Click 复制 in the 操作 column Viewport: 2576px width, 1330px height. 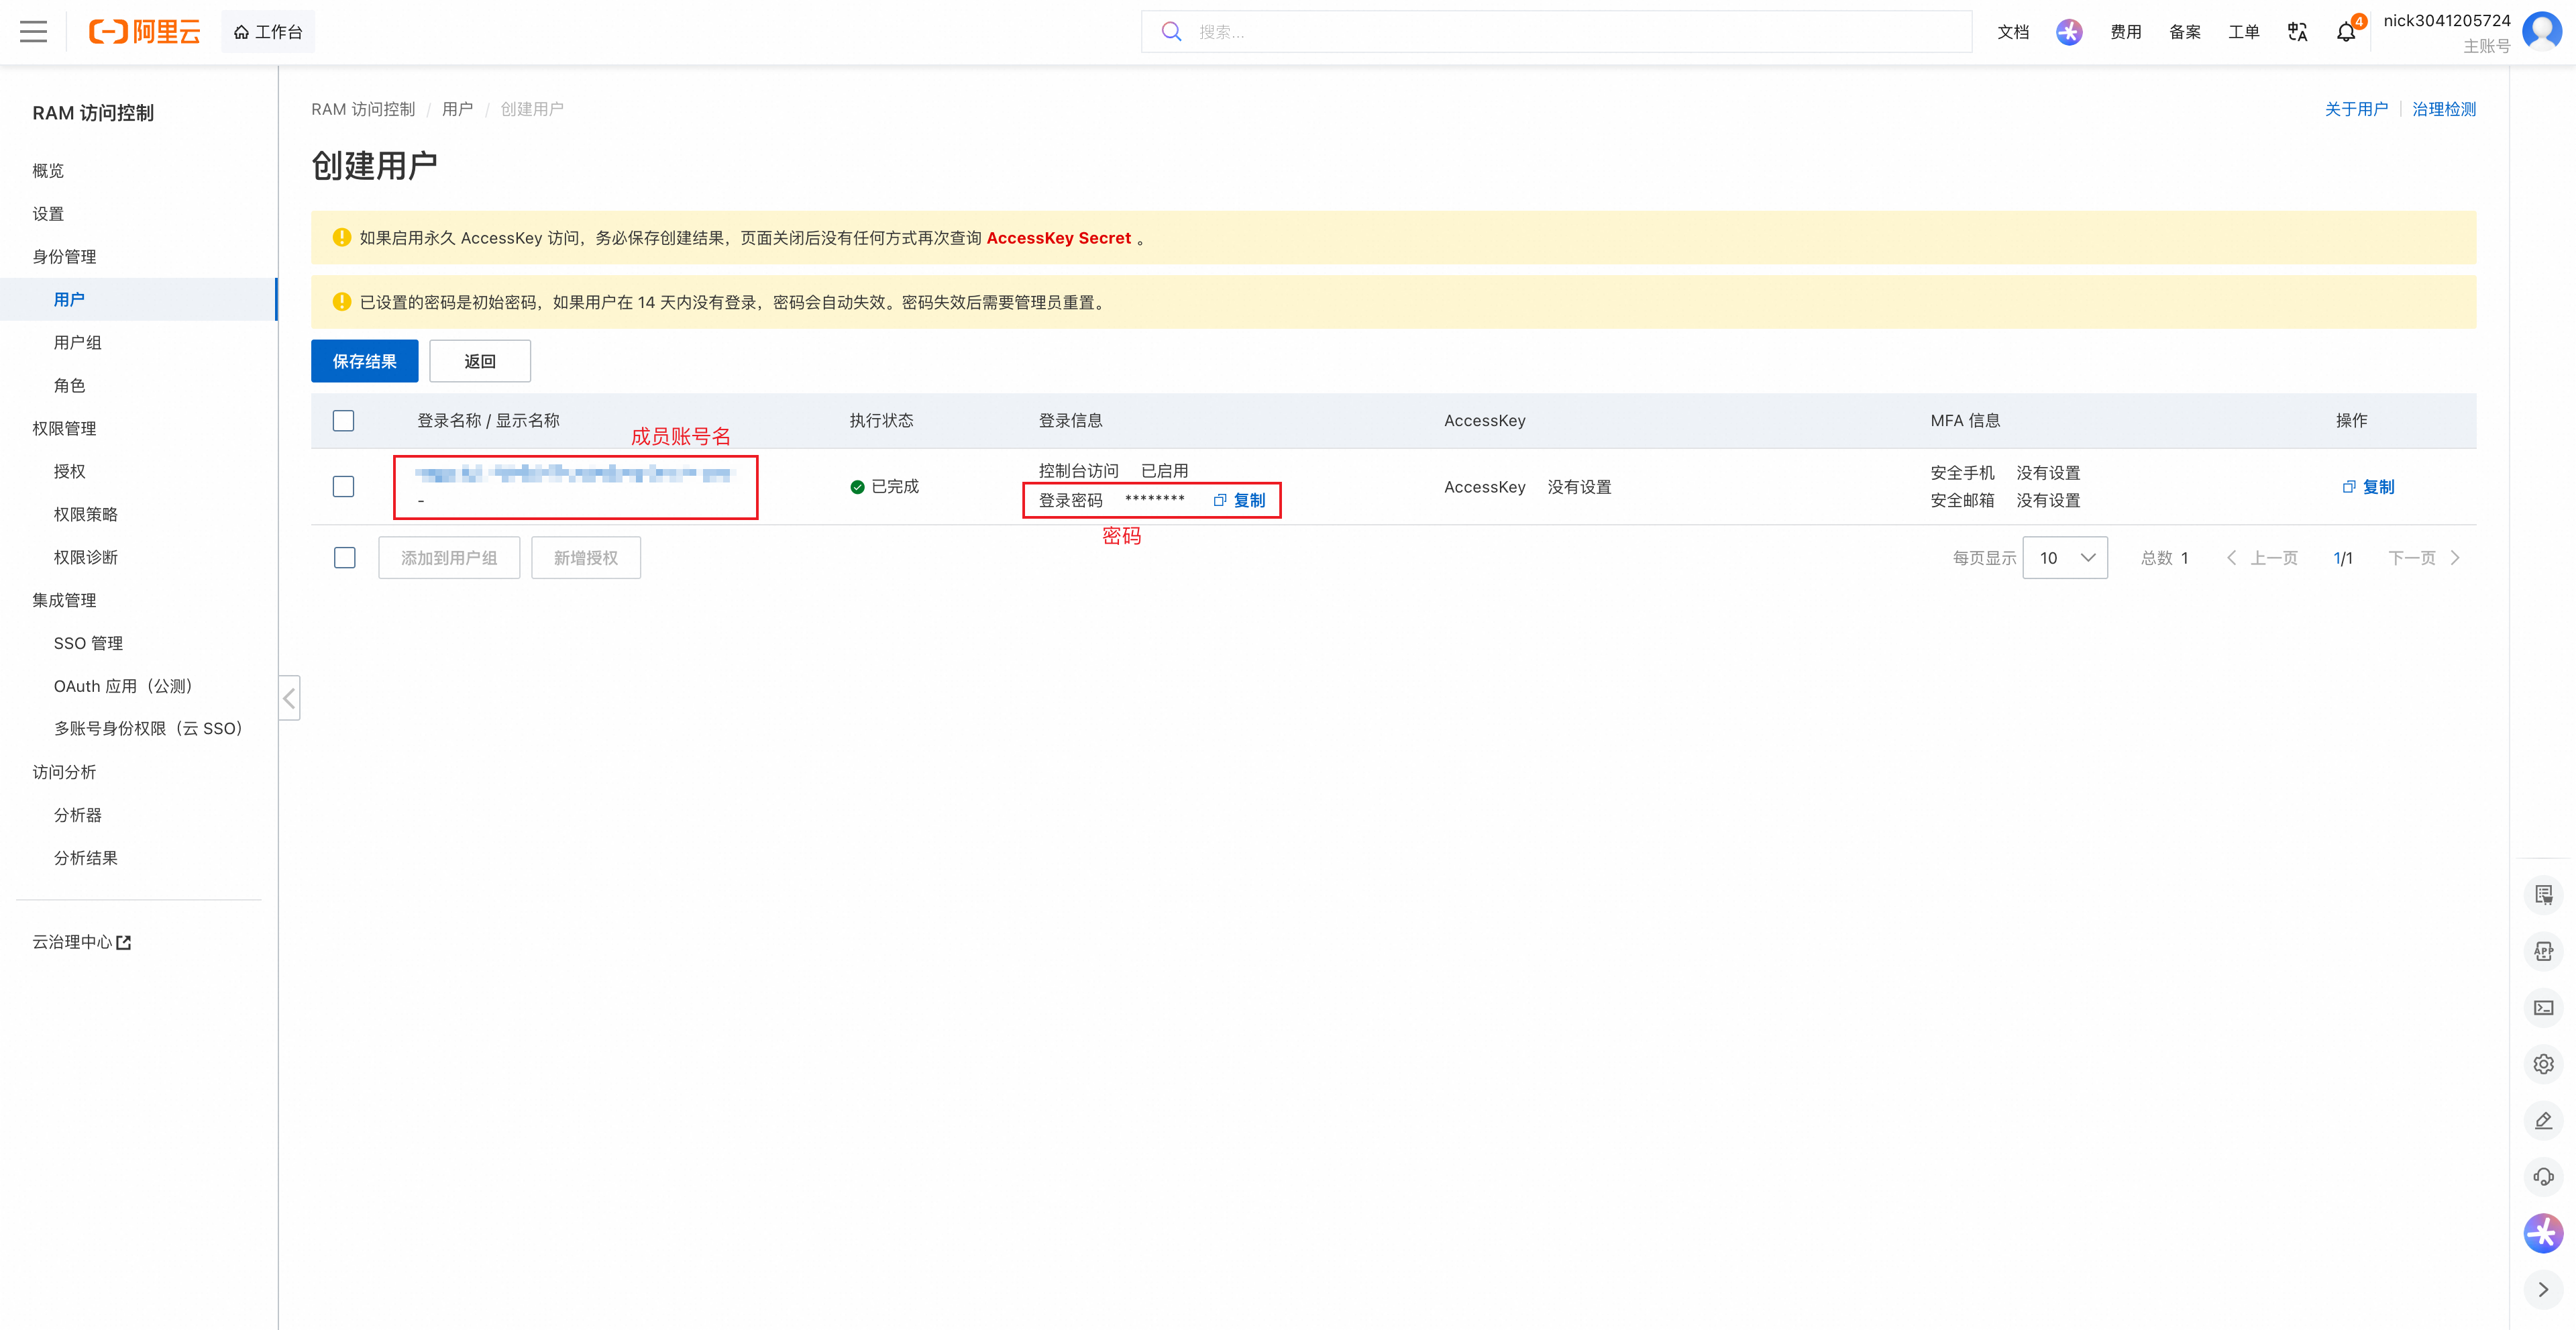2368,487
